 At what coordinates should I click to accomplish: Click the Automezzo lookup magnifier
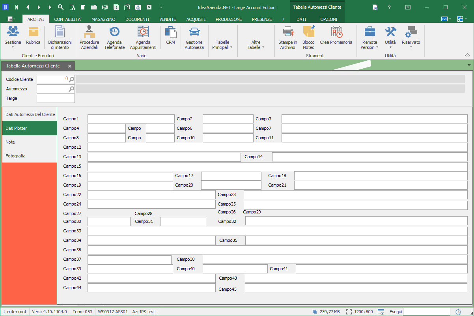pyautogui.click(x=71, y=89)
